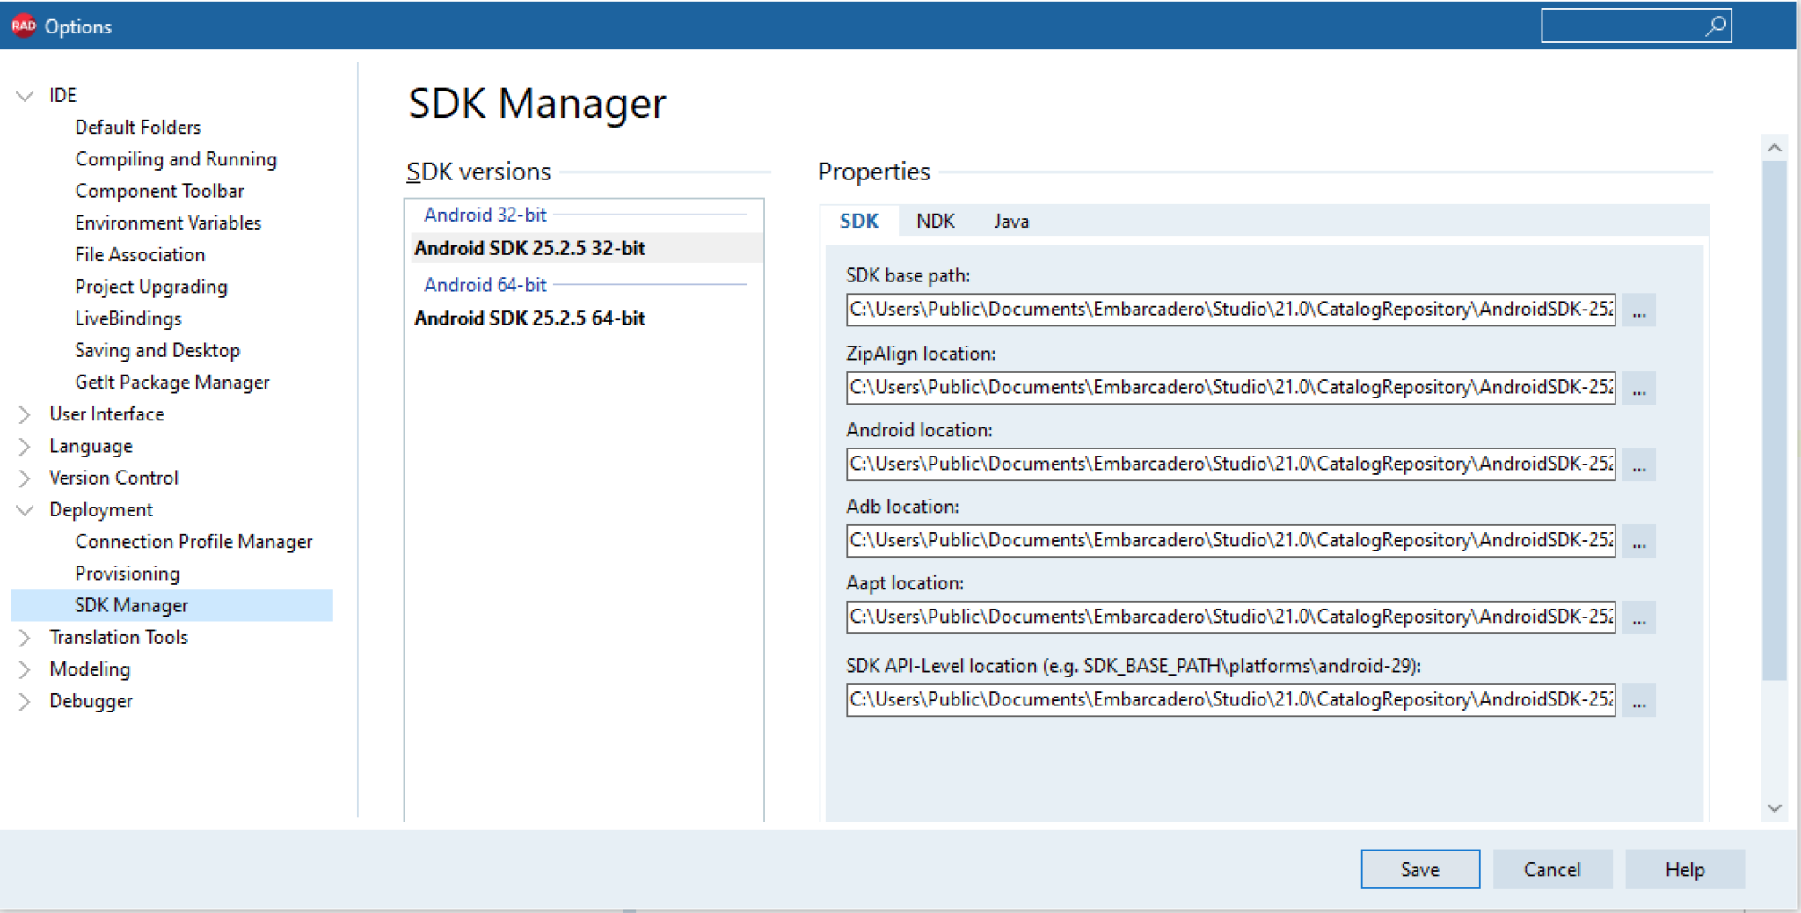
Task: Click the RAD Studio logo icon
Action: [23, 26]
